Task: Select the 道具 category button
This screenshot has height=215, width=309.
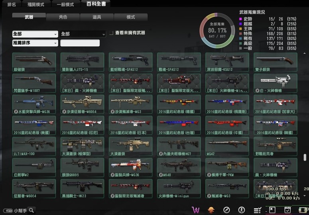Action: 96,17
